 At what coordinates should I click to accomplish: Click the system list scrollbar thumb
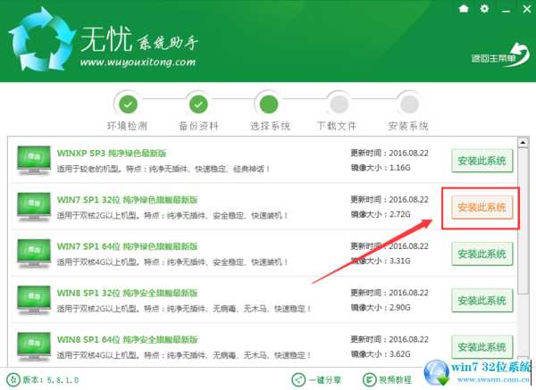pyautogui.click(x=523, y=221)
